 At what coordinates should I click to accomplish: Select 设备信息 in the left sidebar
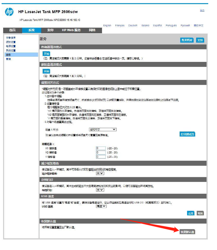pyautogui.click(x=11, y=38)
